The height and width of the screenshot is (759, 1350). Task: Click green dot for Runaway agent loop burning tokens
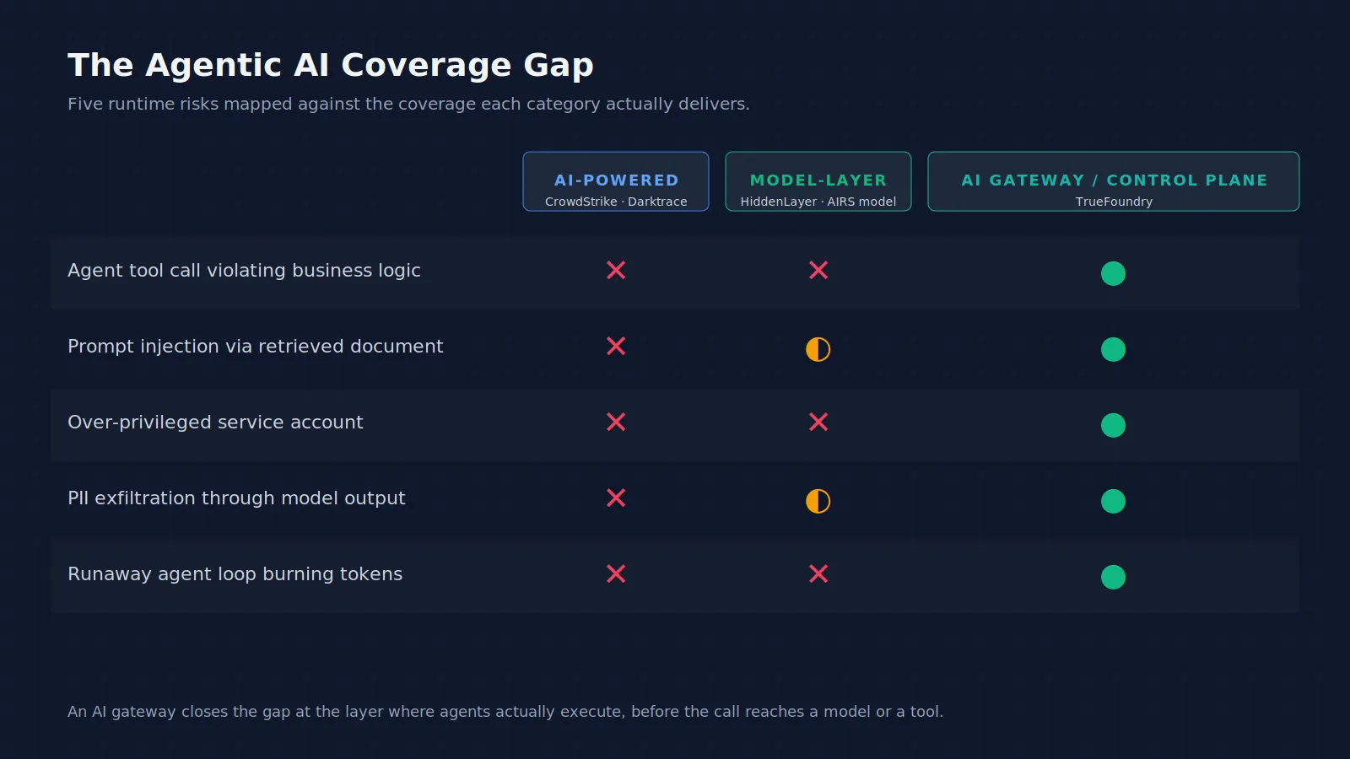click(x=1113, y=577)
